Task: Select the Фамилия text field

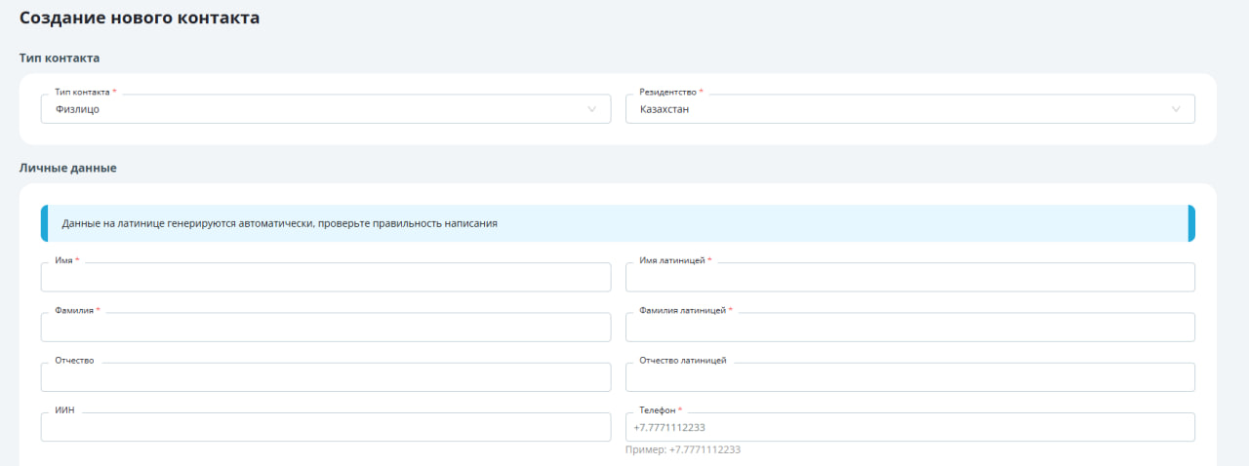Action: point(325,328)
